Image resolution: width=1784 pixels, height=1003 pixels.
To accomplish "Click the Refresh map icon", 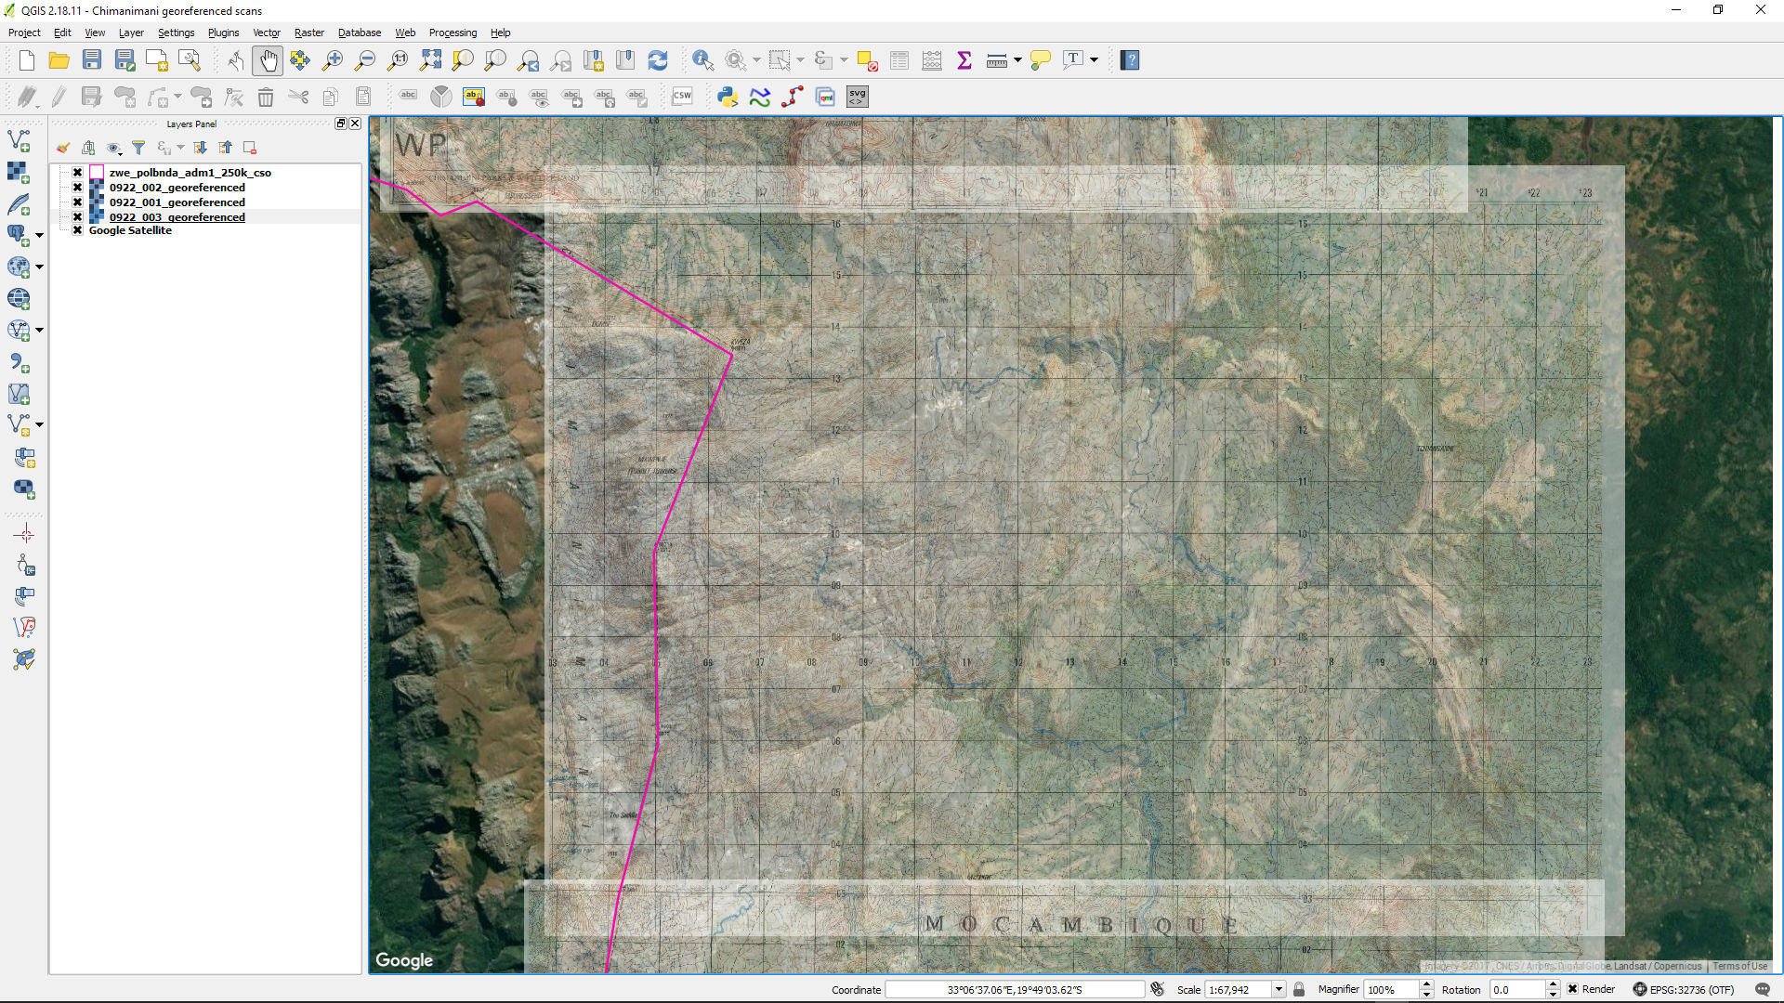I will point(658,60).
